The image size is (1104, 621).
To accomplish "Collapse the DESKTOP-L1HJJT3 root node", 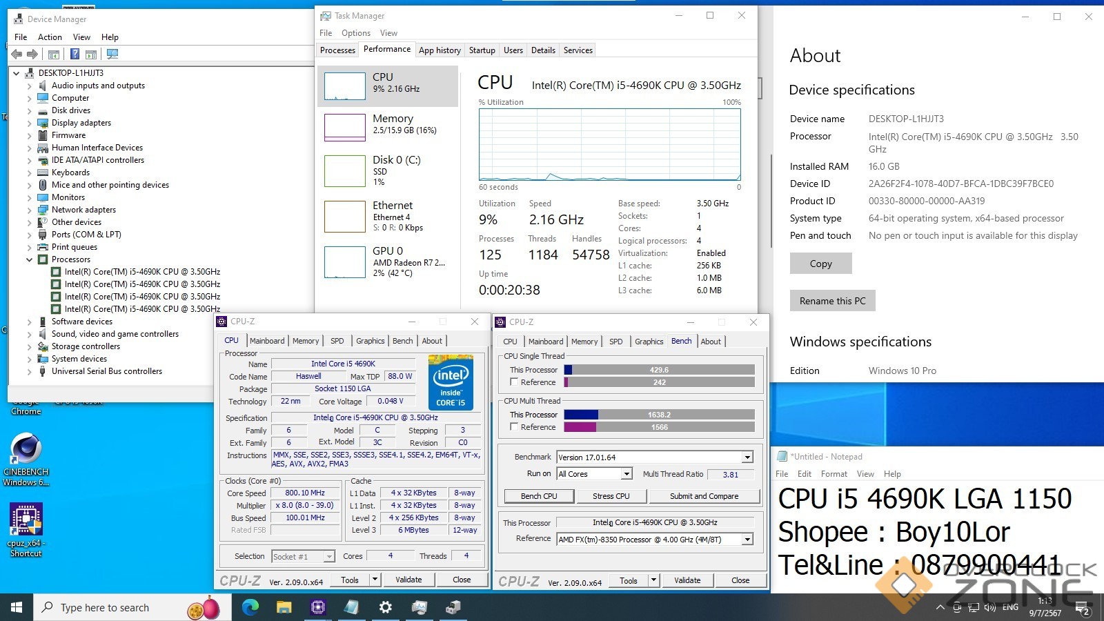I will [17, 73].
